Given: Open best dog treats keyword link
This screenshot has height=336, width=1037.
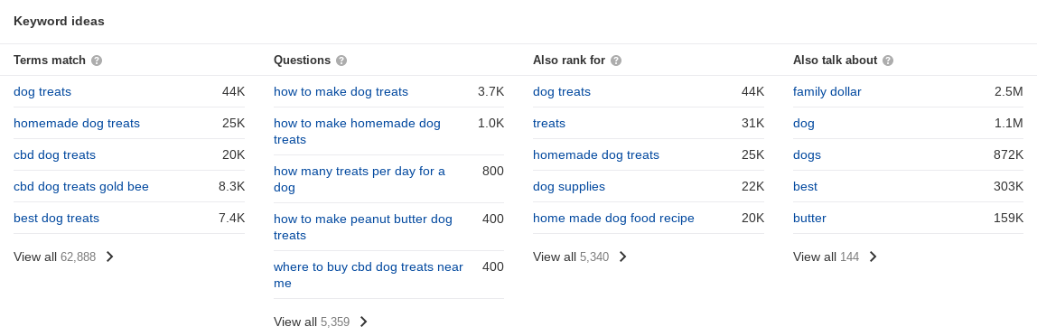Looking at the screenshot, I should pyautogui.click(x=56, y=219).
